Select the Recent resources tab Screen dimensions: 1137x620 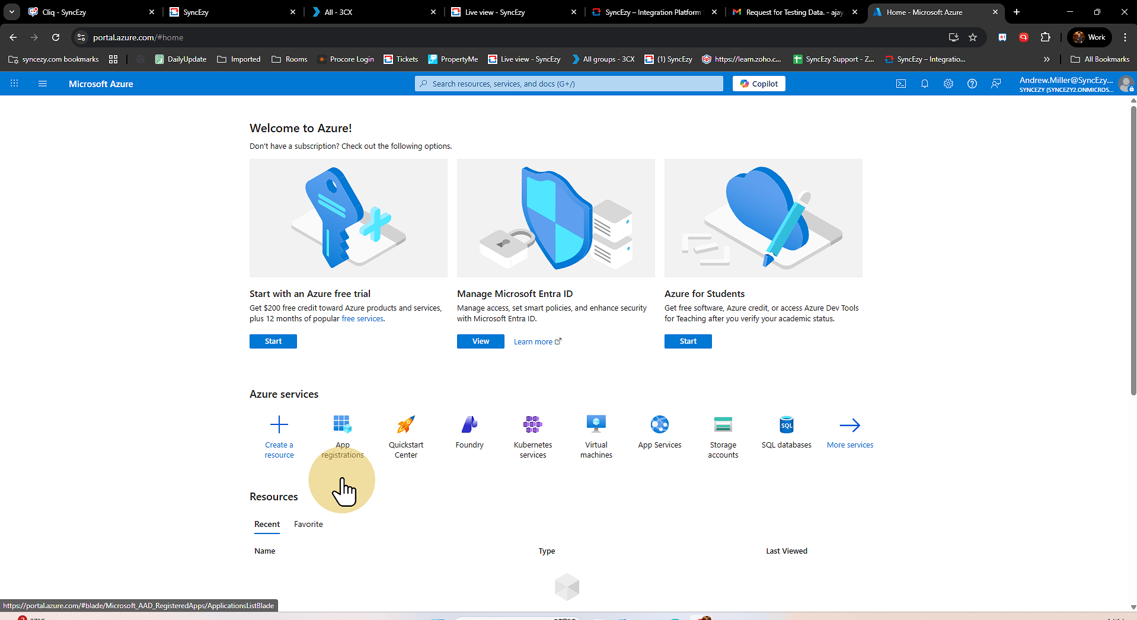[x=267, y=524]
